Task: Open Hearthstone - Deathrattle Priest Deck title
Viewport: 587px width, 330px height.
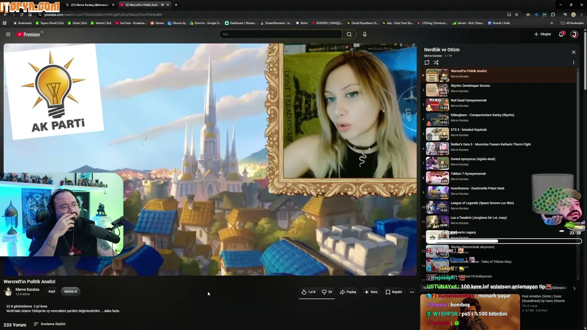Action: pyautogui.click(x=477, y=188)
